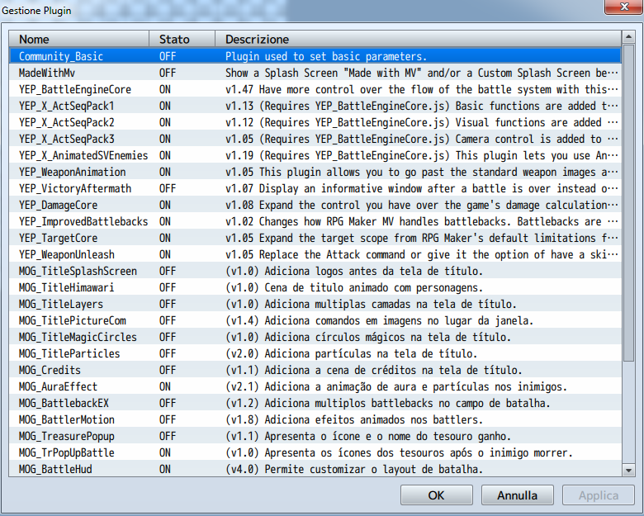644x516 pixels.
Task: Close the Gestione Plugin window
Action: pos(624,7)
